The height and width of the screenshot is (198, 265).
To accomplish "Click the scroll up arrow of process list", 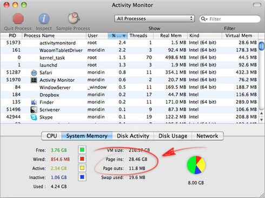I will pos(262,113).
